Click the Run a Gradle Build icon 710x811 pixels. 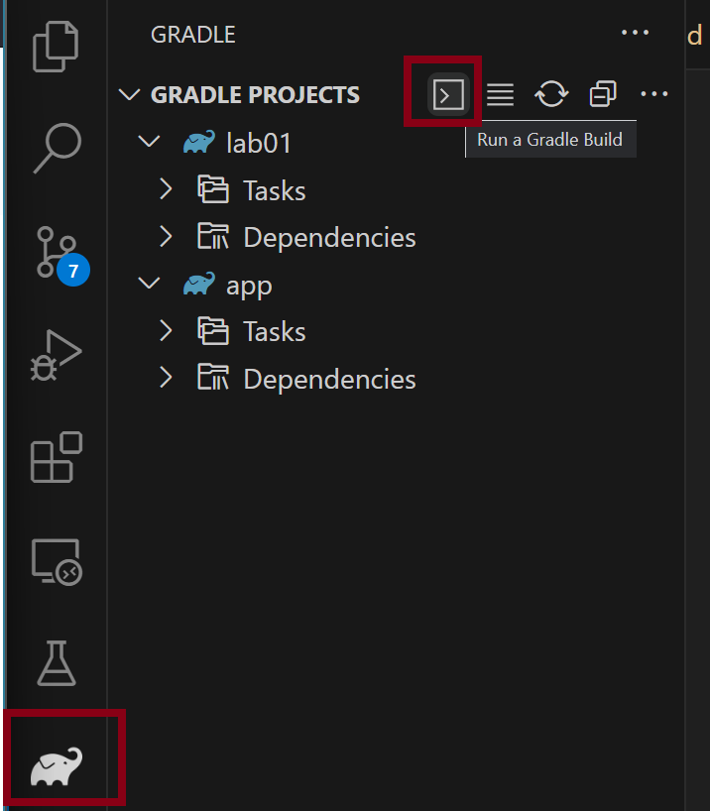tap(448, 95)
